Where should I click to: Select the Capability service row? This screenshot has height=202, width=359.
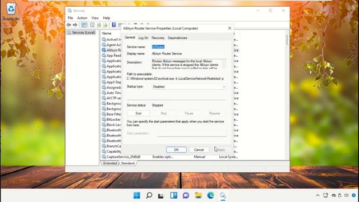click(x=112, y=151)
